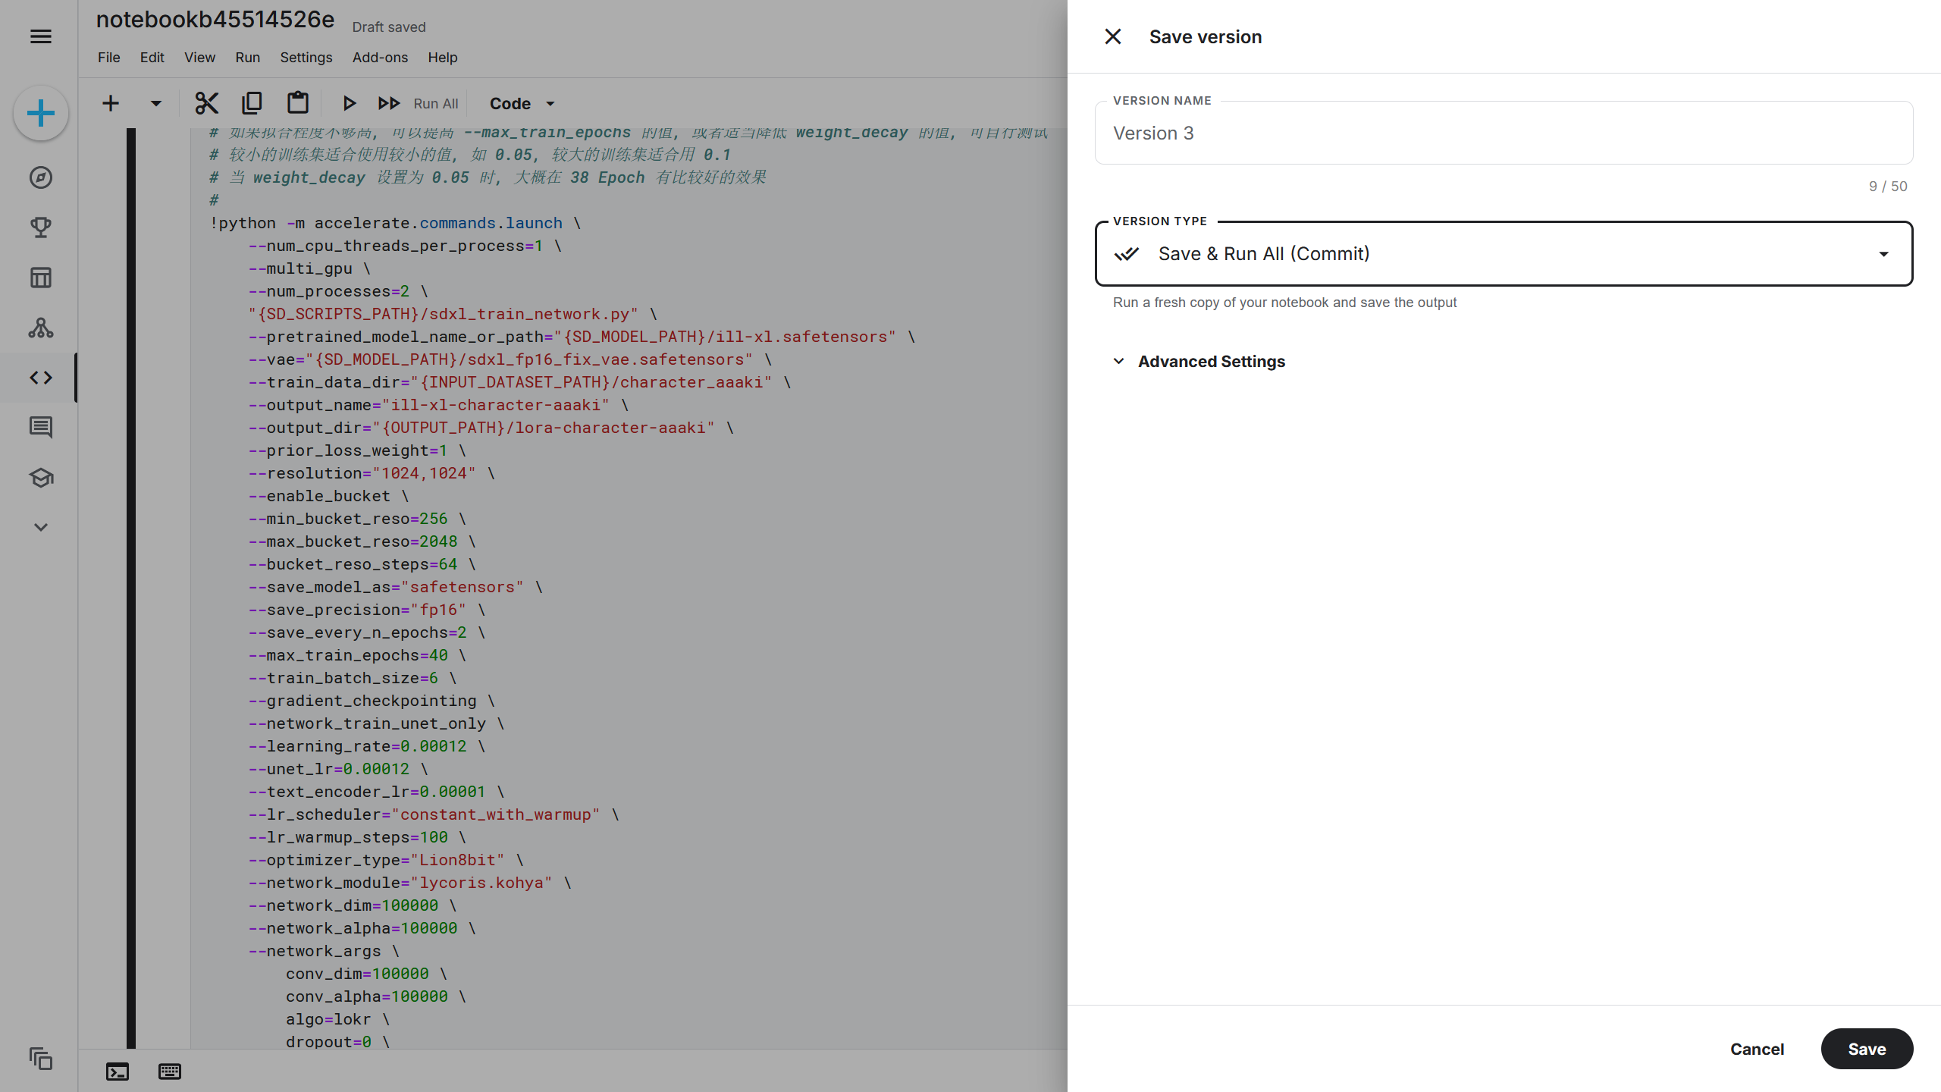Click the Version Name input field
The image size is (1941, 1092).
coord(1504,133)
